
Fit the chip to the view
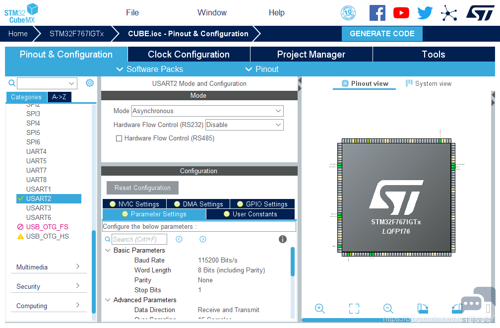tap(354, 309)
